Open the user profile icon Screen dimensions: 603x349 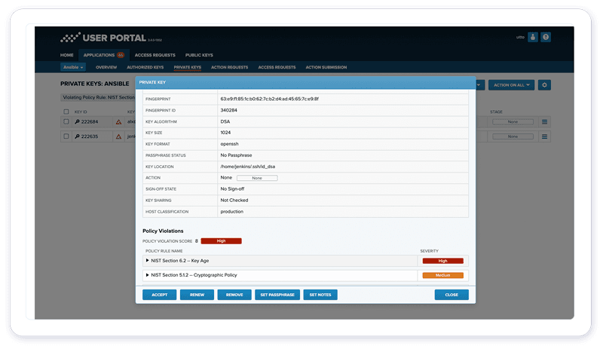[533, 37]
